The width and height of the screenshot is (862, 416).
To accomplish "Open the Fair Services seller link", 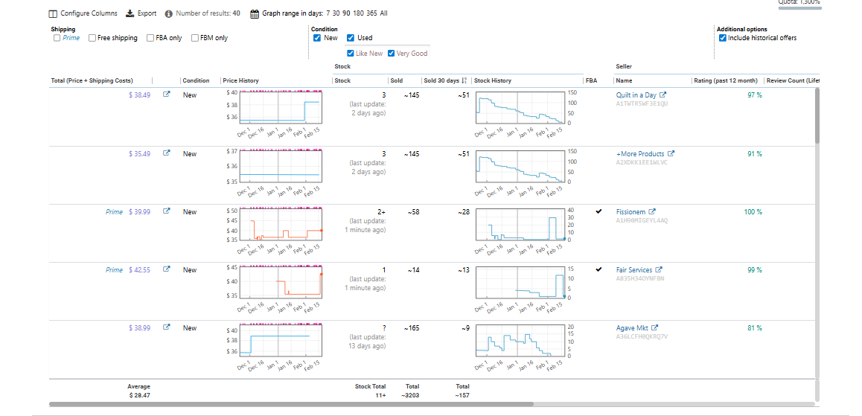I will point(633,270).
